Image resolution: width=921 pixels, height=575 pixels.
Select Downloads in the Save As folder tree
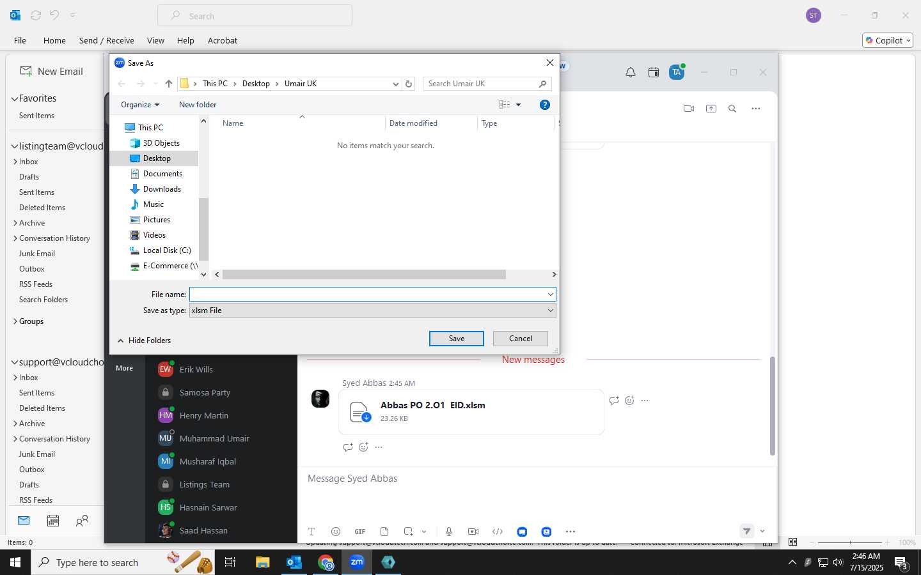162,189
